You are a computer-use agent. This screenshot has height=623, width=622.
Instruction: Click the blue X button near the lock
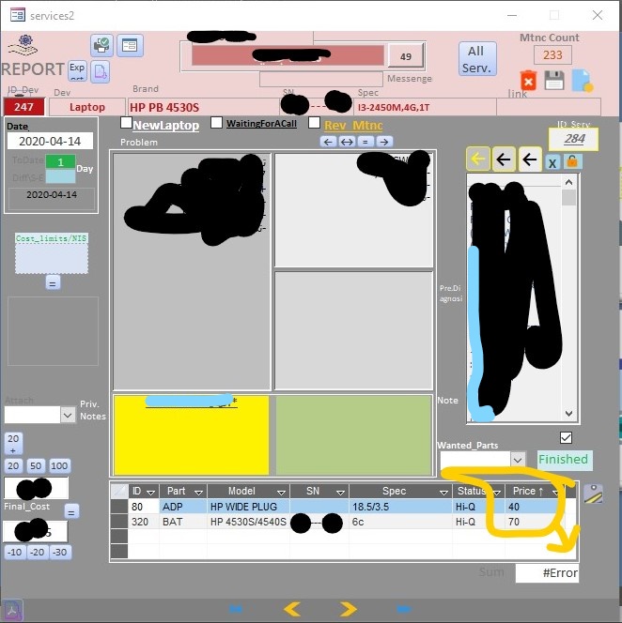tap(552, 163)
